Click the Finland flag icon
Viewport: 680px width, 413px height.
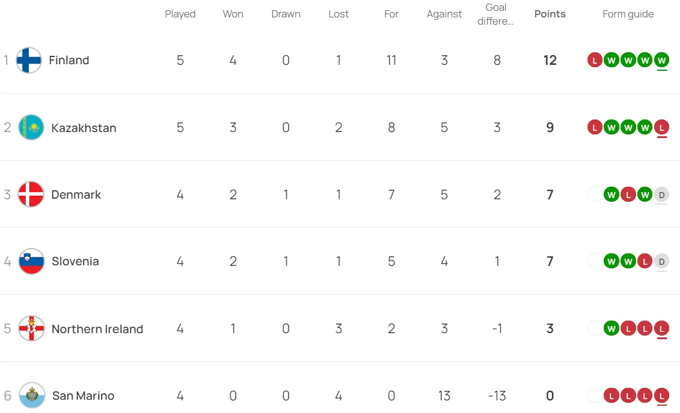point(29,60)
